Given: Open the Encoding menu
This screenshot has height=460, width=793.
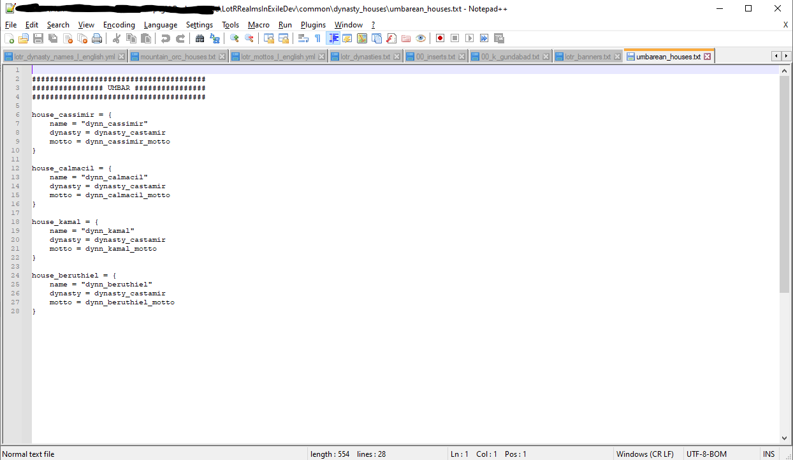Looking at the screenshot, I should click(119, 25).
